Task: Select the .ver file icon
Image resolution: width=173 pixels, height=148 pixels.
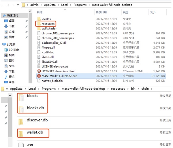Action: (x=21, y=145)
